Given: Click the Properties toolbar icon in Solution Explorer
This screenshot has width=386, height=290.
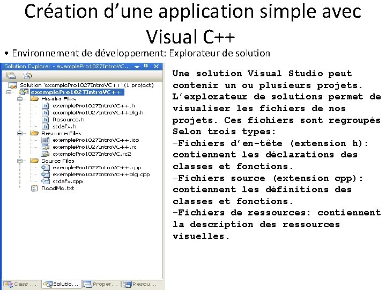Looking at the screenshot, I should [11, 76].
